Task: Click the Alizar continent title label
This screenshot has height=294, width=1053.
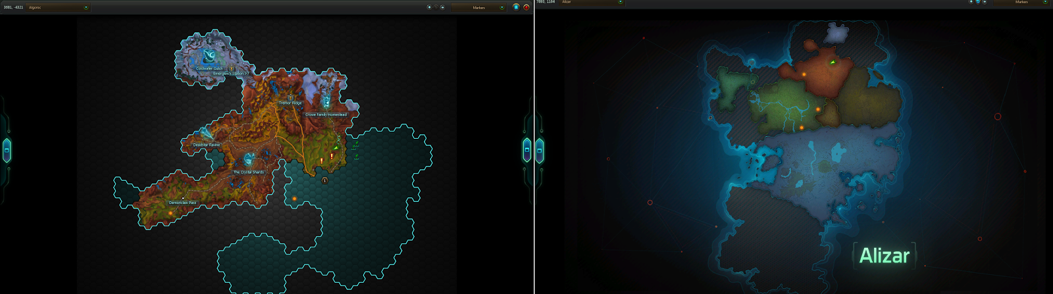Action: click(884, 255)
